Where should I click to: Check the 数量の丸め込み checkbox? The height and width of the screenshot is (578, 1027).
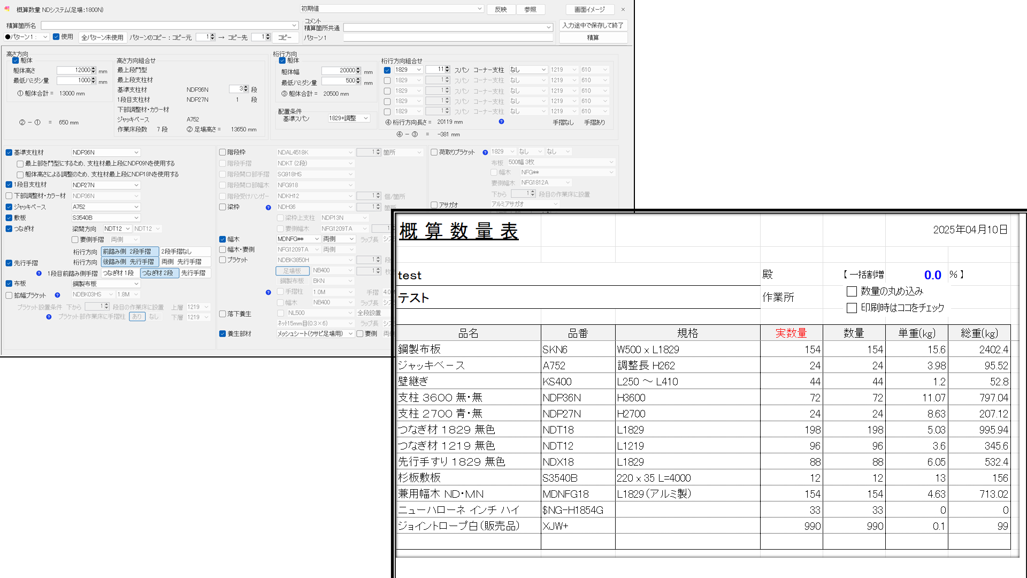852,292
